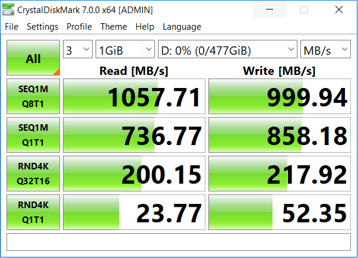Image resolution: width=358 pixels, height=258 pixels.
Task: Open the Language menu
Action: [x=182, y=27]
